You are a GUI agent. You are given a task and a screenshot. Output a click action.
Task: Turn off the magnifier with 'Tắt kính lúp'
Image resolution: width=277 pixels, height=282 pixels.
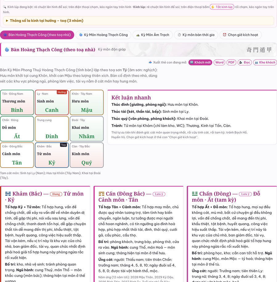pyautogui.click(x=222, y=7)
